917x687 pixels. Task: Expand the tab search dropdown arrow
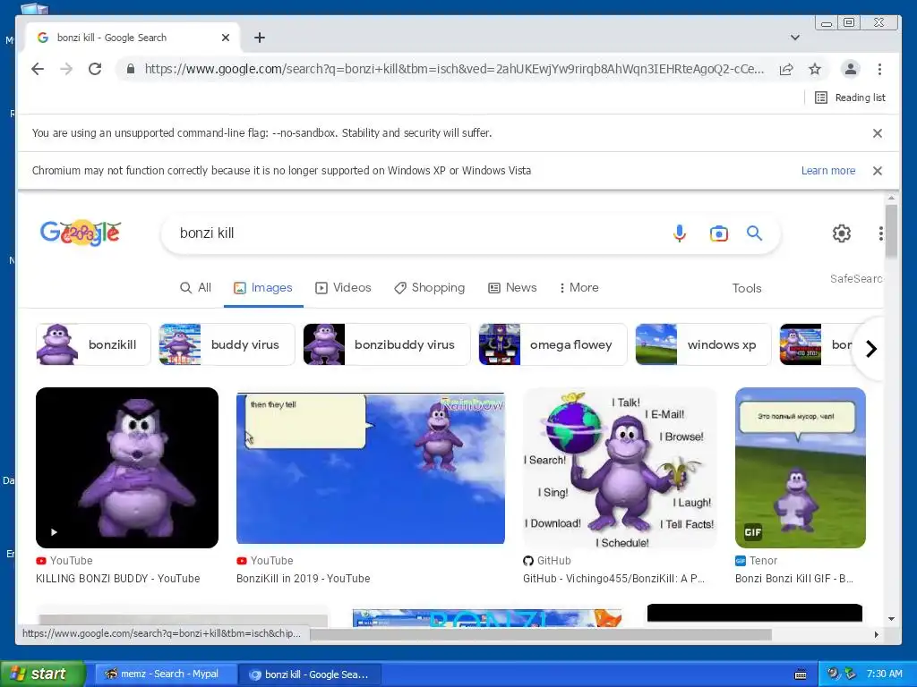coord(795,38)
